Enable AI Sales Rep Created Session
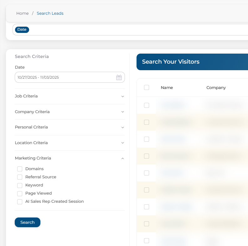Viewport: 248px width, 246px height. pos(20,202)
